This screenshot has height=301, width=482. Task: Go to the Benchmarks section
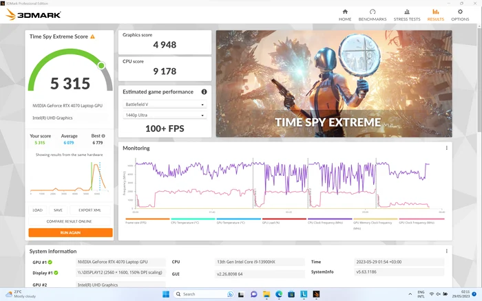coord(373,14)
